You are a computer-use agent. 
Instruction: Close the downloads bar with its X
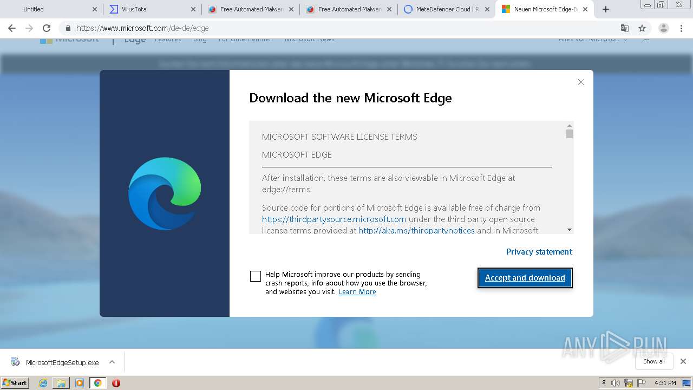(x=683, y=361)
